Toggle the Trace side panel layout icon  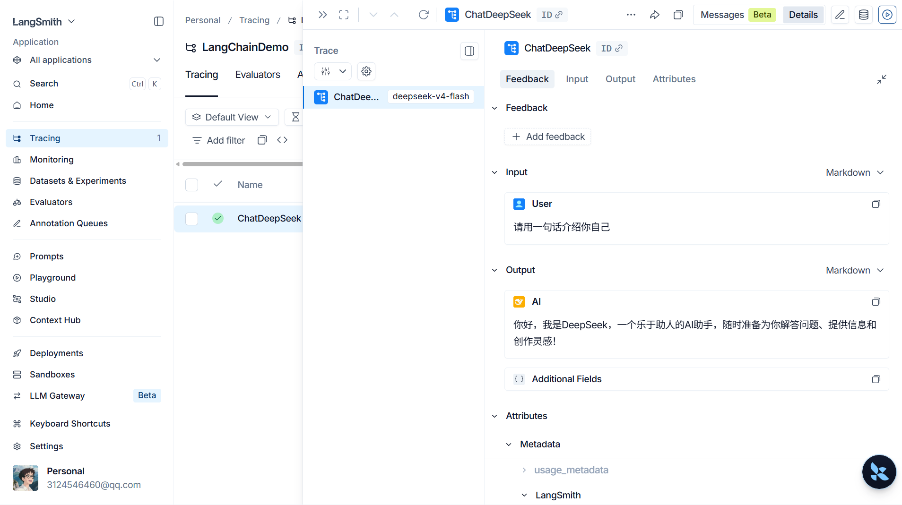(469, 51)
